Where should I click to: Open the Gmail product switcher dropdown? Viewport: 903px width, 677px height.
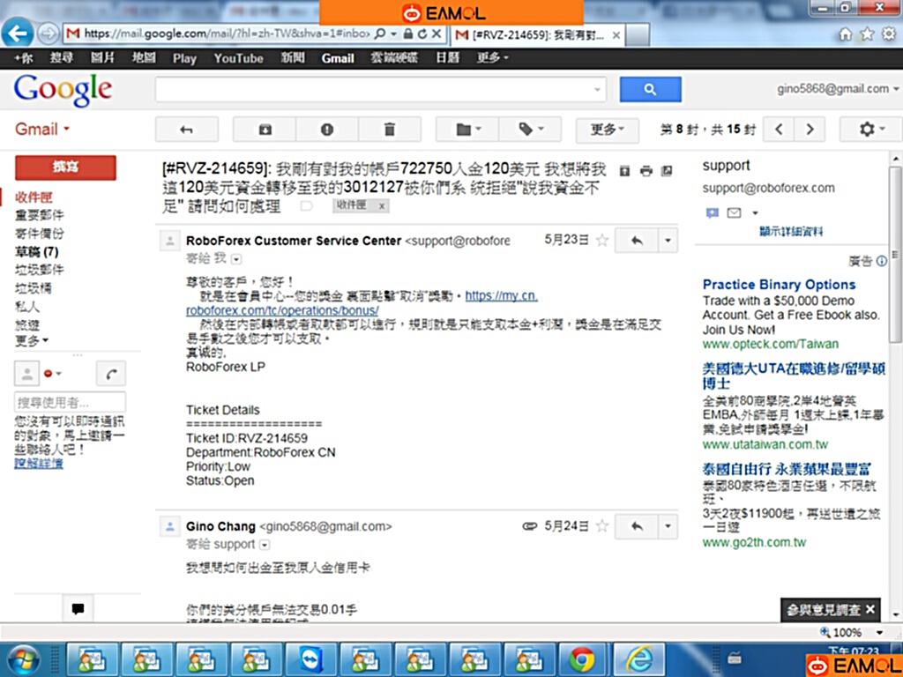pyautogui.click(x=42, y=129)
